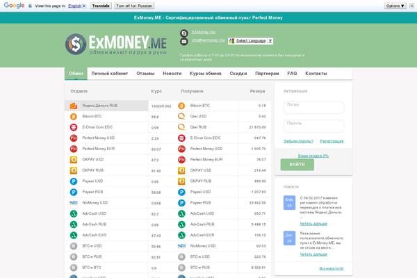The width and height of the screenshot is (417, 278).
Task: Select AdvCash USD icon in the Отдаете list
Action: (74, 213)
